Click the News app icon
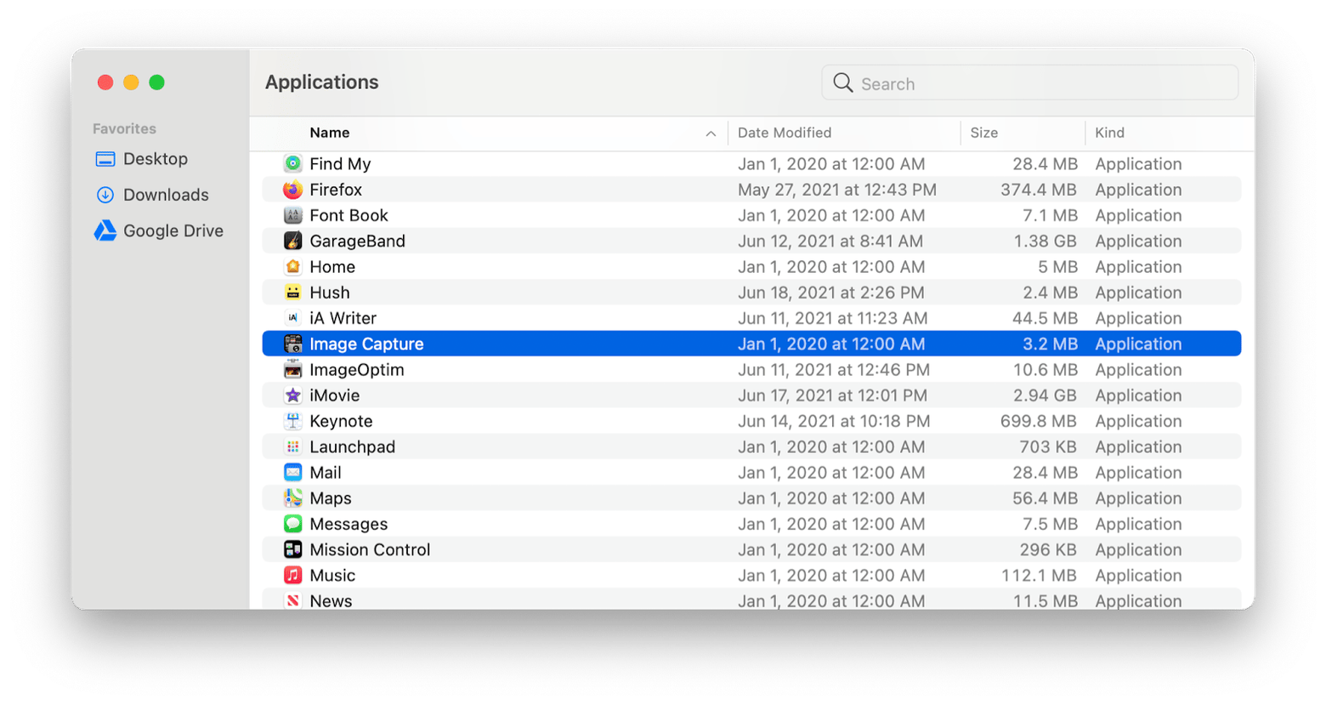The width and height of the screenshot is (1326, 705). pos(292,600)
